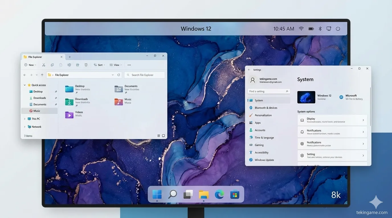Screen dimensions: 392x218
Task: Open the View dropdown menu
Action: (116, 65)
